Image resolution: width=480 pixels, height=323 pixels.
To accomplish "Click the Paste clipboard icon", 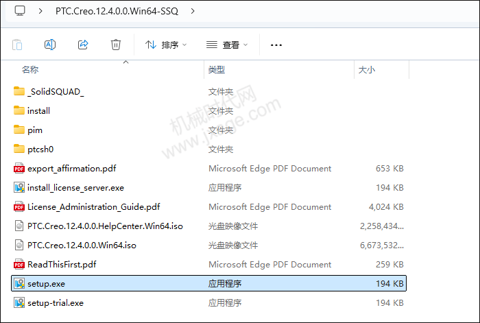I will click(x=17, y=45).
